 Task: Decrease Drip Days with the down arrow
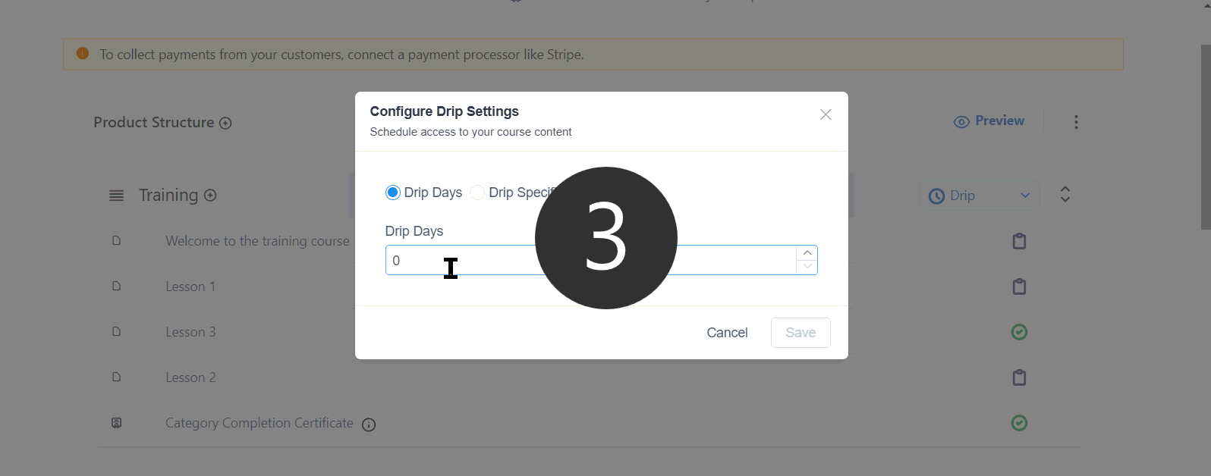pyautogui.click(x=807, y=267)
